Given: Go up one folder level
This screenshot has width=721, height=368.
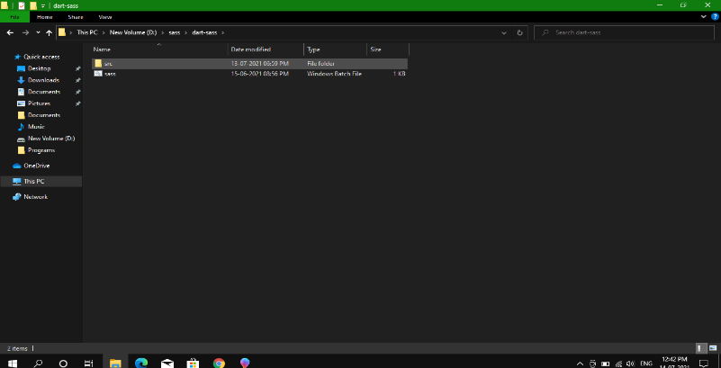Looking at the screenshot, I should (50, 32).
